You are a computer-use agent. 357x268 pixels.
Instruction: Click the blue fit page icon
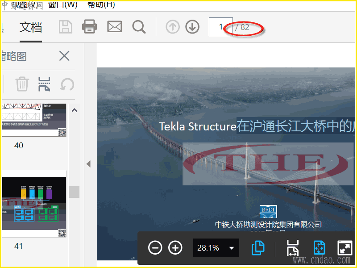tap(319, 248)
